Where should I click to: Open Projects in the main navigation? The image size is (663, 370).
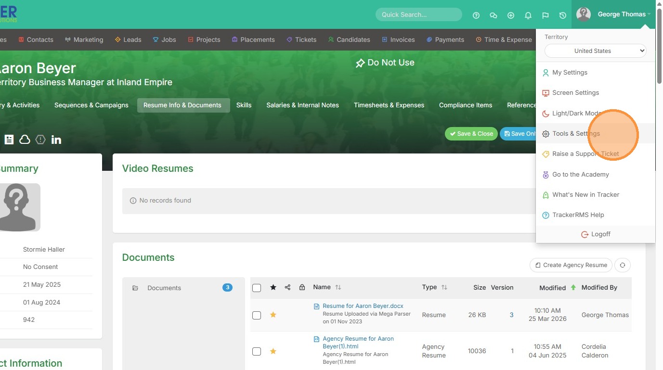(204, 40)
